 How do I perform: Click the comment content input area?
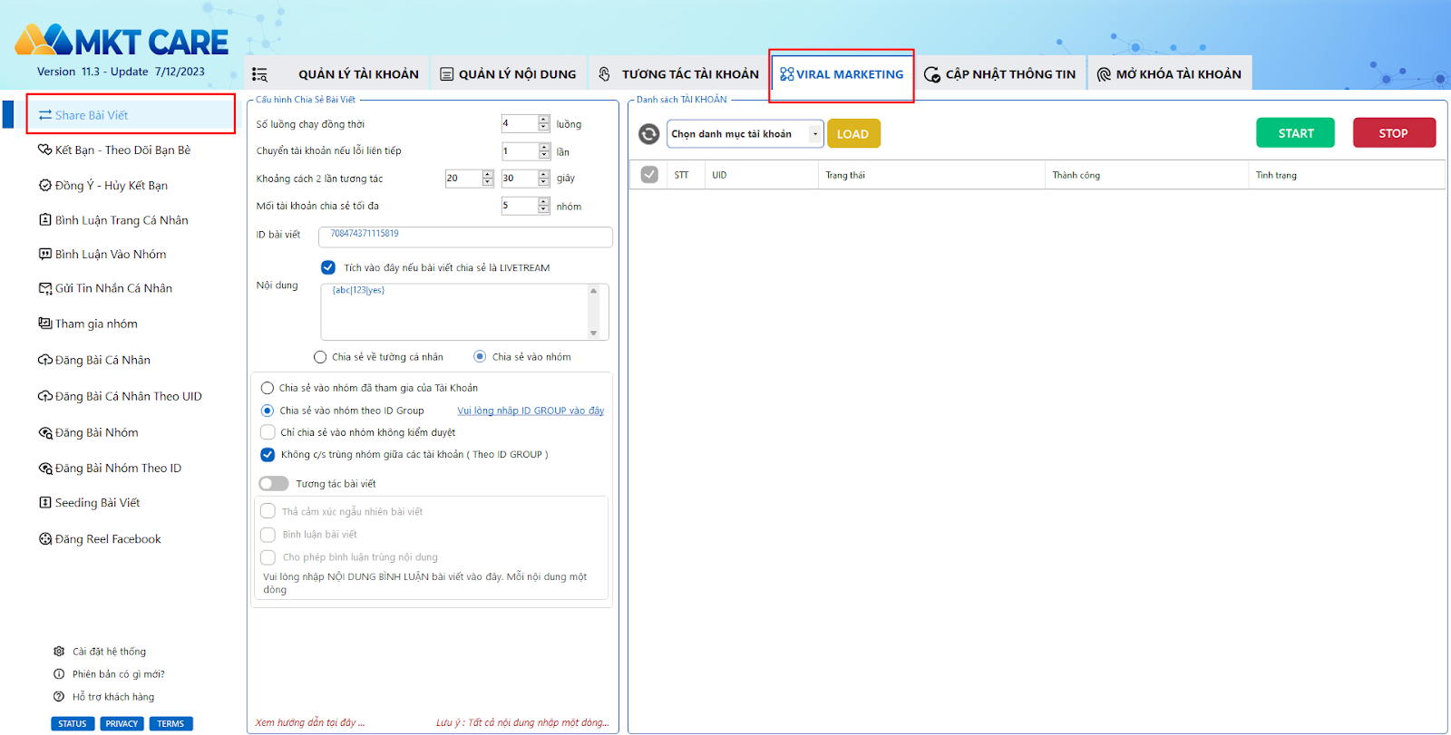(x=432, y=583)
